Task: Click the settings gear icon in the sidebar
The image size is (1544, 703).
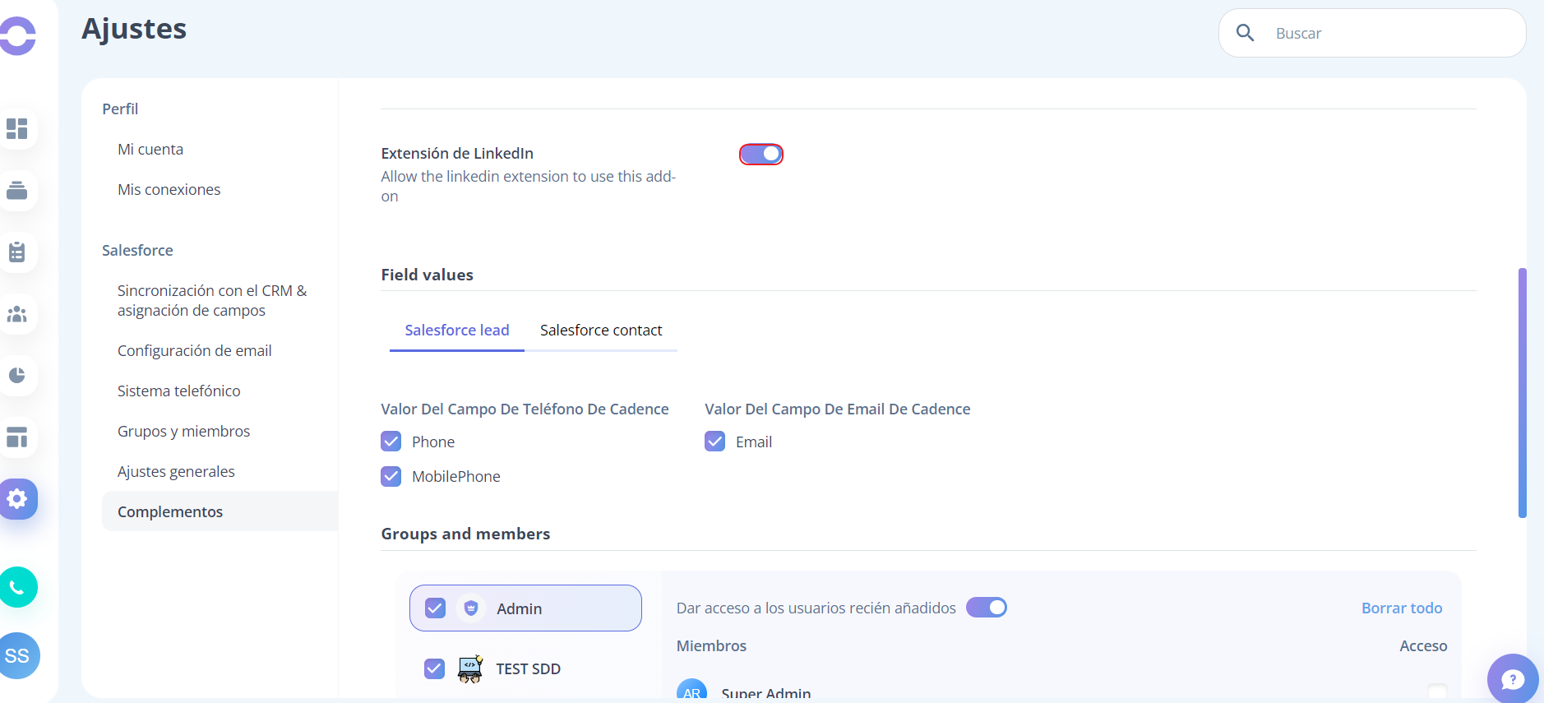Action: tap(17, 499)
